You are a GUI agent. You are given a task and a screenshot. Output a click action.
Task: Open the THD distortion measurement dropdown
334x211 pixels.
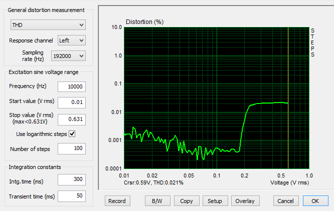(48, 25)
